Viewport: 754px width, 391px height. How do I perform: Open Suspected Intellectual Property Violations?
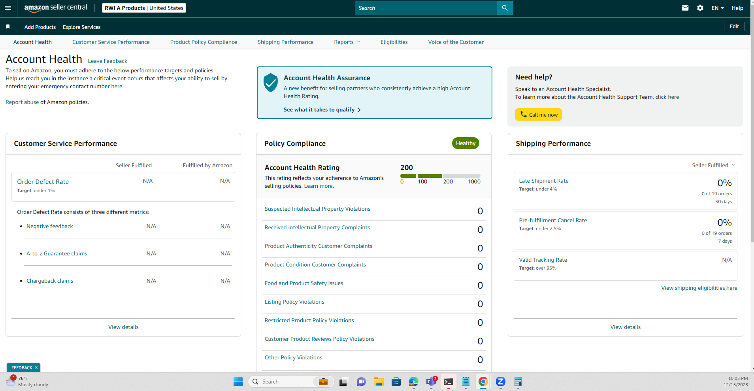pos(317,209)
